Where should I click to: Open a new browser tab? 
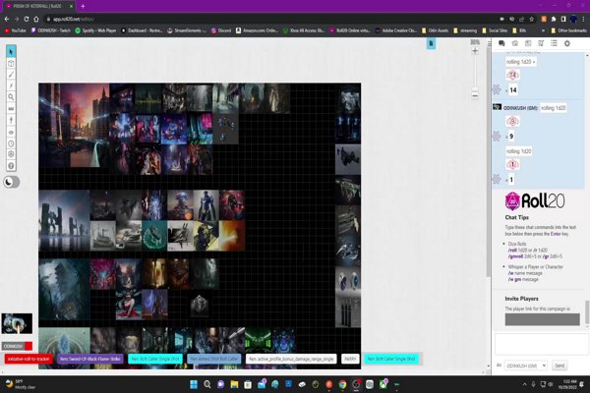83,7
